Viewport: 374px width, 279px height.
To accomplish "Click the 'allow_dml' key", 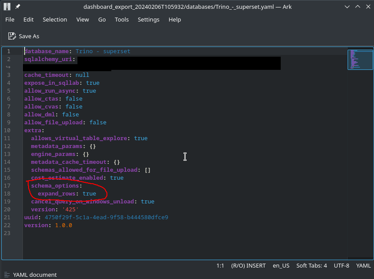I will pyautogui.click(x=40, y=114).
